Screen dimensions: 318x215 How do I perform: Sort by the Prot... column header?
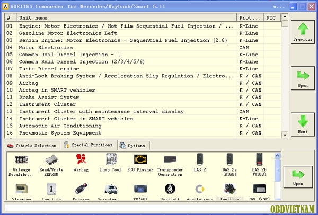click(x=250, y=17)
